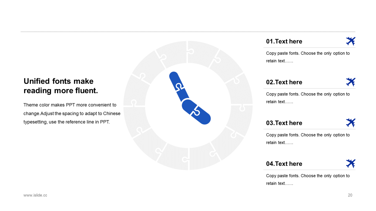This screenshot has height=211, width=376.
Task: Click the airplane icon beside 02.Text here
Action: [x=350, y=82]
